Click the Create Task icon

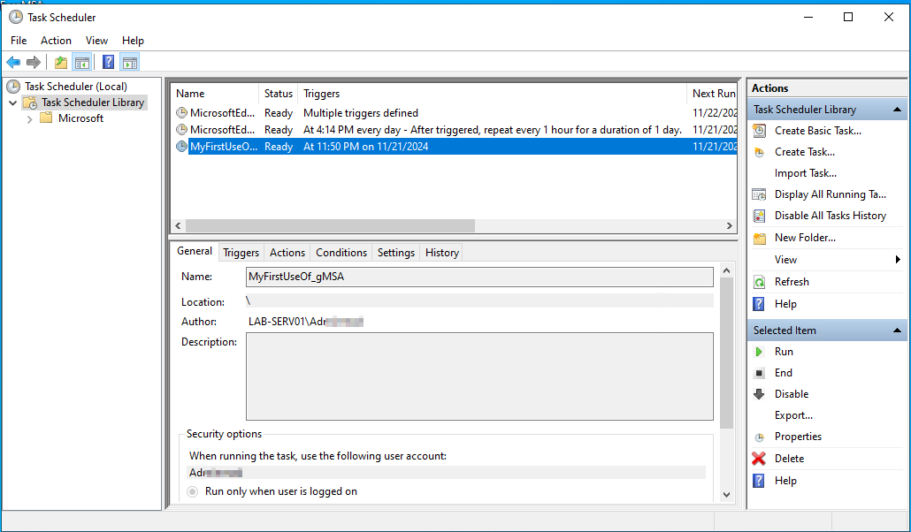click(x=759, y=152)
